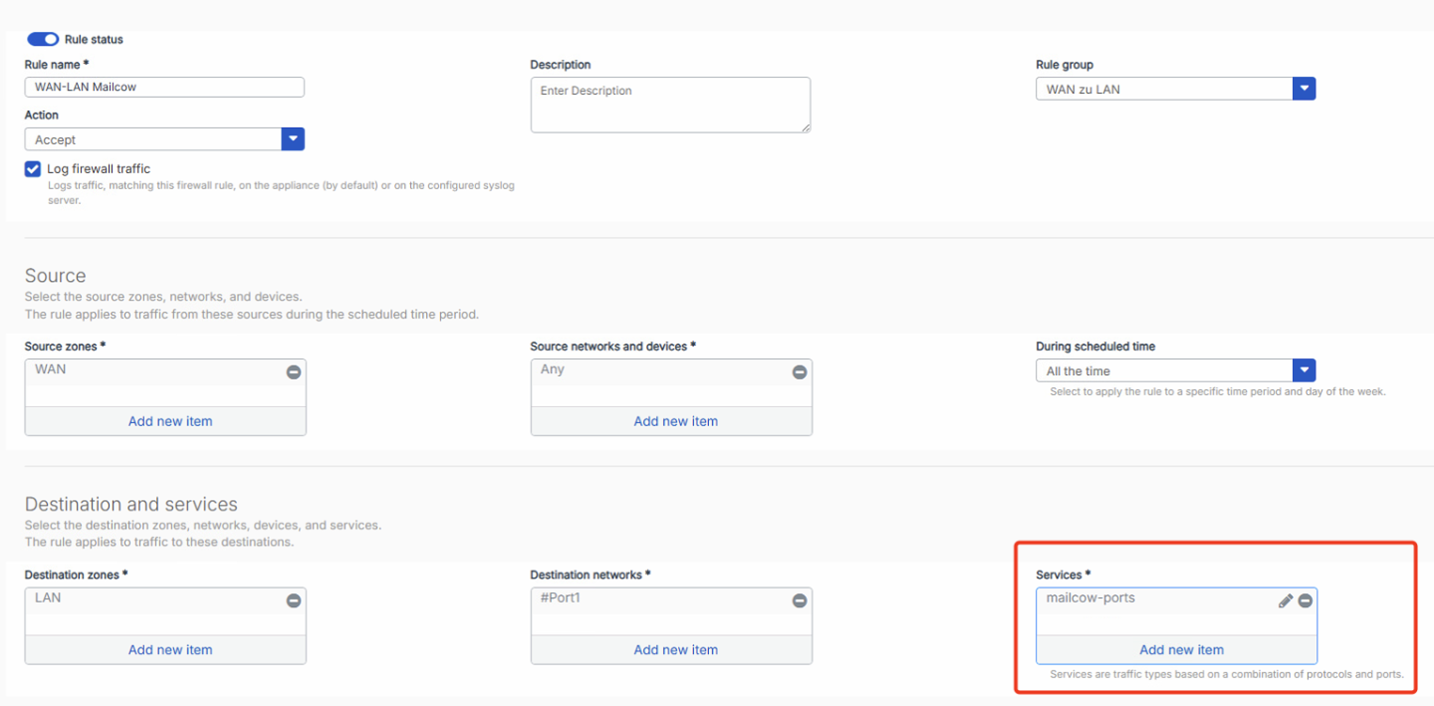This screenshot has height=706, width=1434.
Task: Remove LAN from Destination zones
Action: click(x=294, y=600)
